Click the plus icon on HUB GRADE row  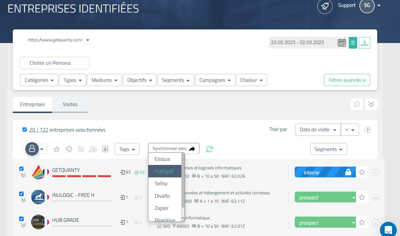tap(376, 222)
